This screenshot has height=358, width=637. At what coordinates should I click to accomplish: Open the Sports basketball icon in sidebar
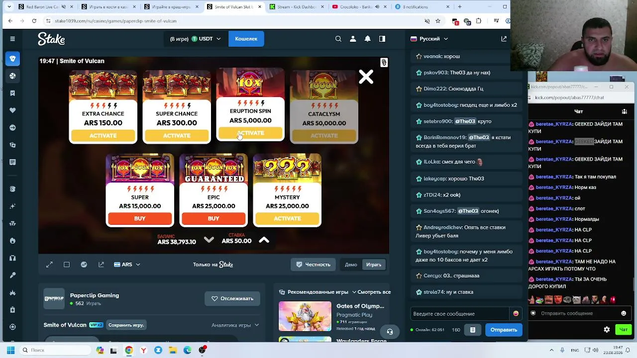12,76
